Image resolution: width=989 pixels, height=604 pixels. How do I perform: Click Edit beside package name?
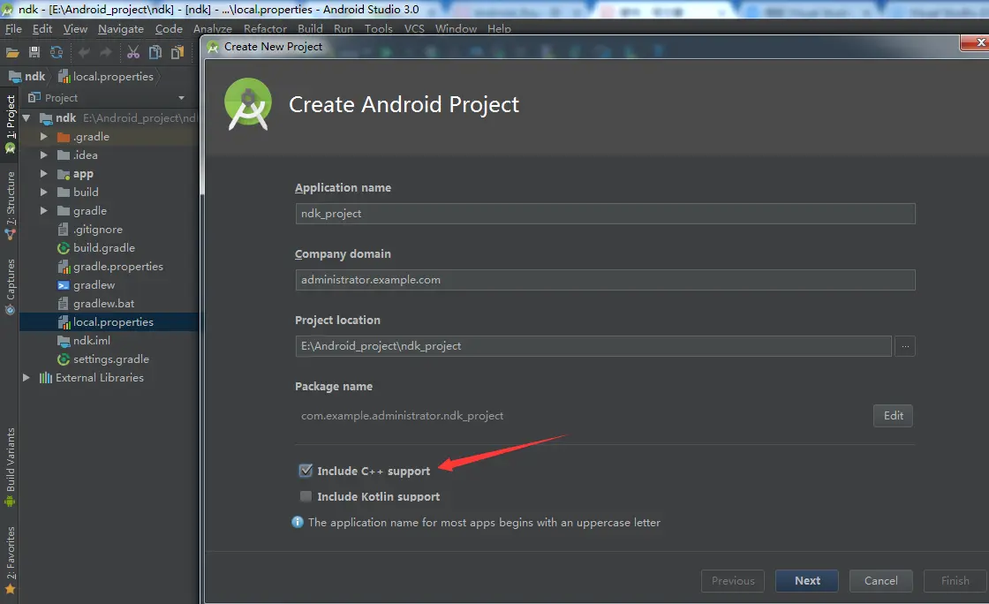pos(893,416)
